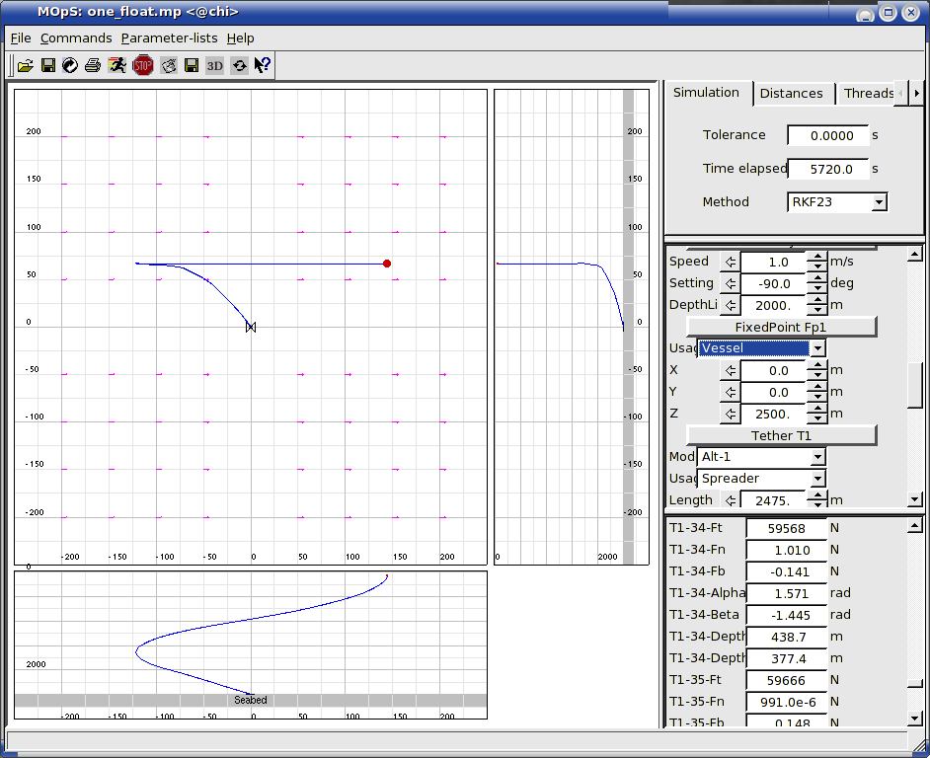Open the Mode dropdown showing Alt-1
The width and height of the screenshot is (930, 758).
[761, 457]
